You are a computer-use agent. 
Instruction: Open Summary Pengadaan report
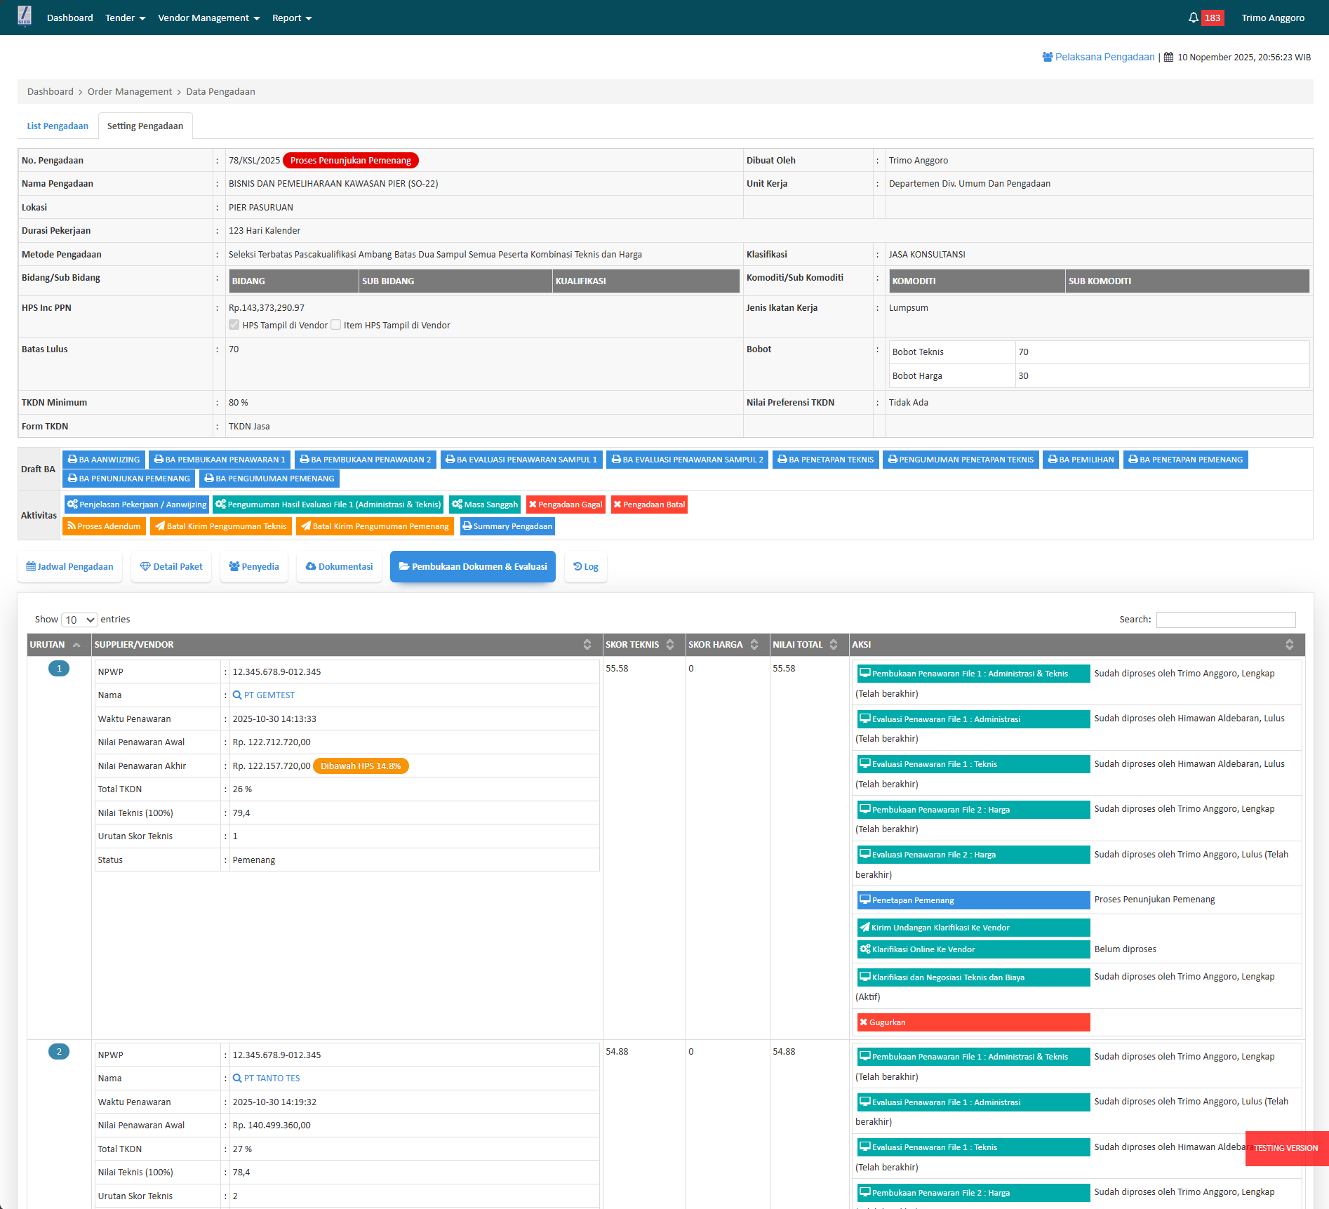pos(507,526)
